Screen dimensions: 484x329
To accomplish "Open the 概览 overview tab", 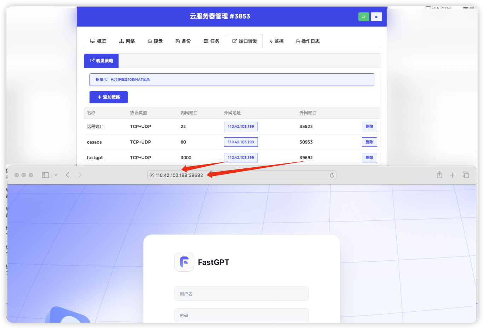I will pyautogui.click(x=98, y=41).
